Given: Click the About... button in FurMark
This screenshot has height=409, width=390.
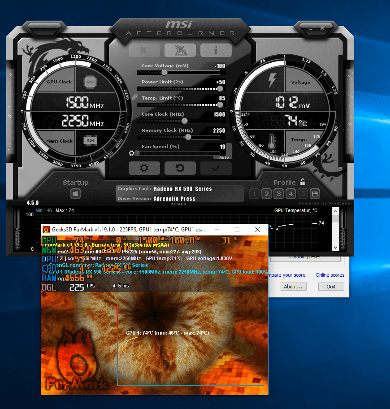Looking at the screenshot, I should (x=293, y=287).
